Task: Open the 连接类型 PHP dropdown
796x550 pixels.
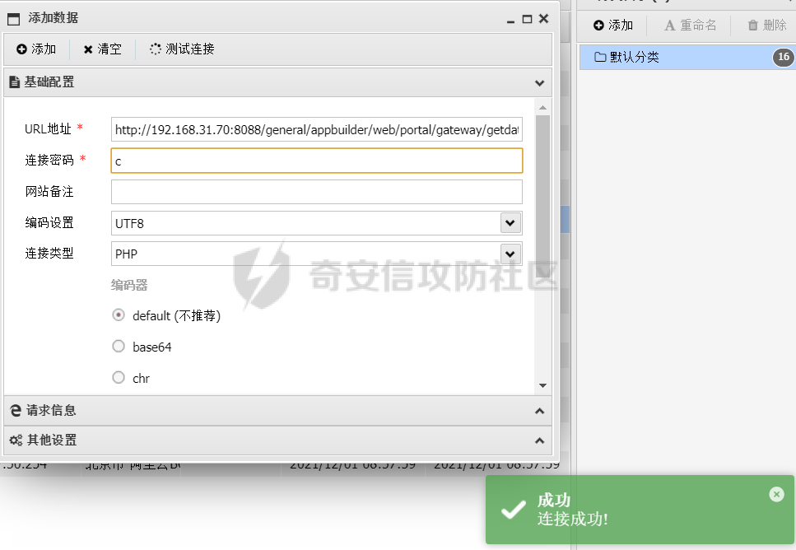Action: (510, 254)
